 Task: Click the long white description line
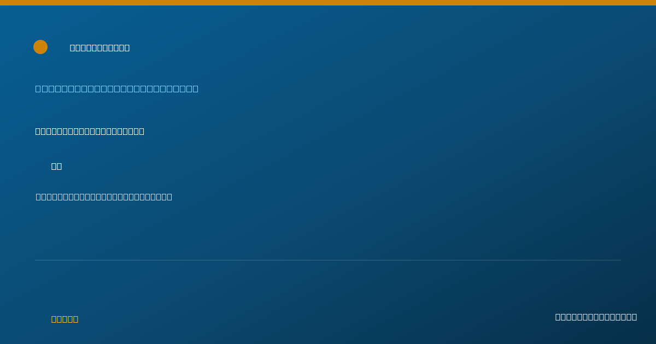point(104,197)
